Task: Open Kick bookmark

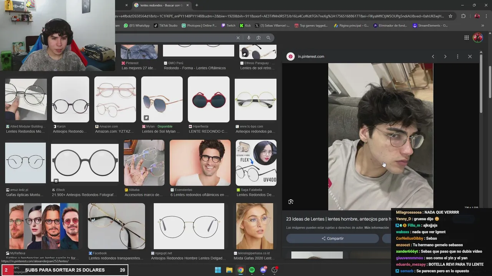Action: (245, 26)
